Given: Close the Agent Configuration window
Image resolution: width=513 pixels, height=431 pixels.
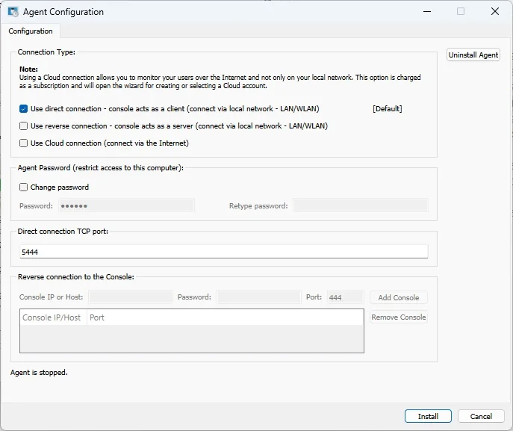Looking at the screenshot, I should [x=495, y=12].
